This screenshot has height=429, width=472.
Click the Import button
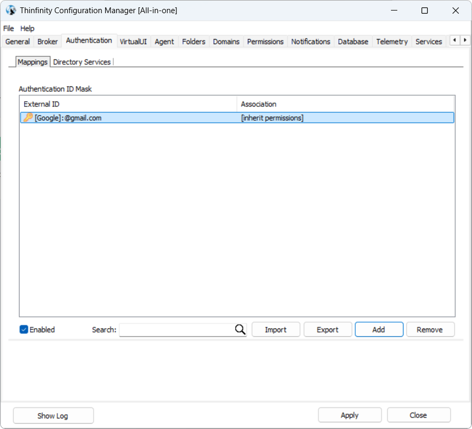point(276,330)
